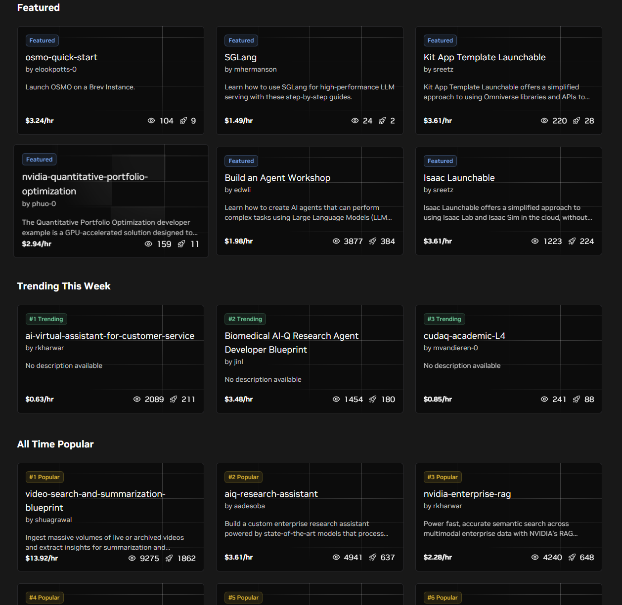Click the eye icon on cudaq-academic-L4 card

(x=544, y=399)
